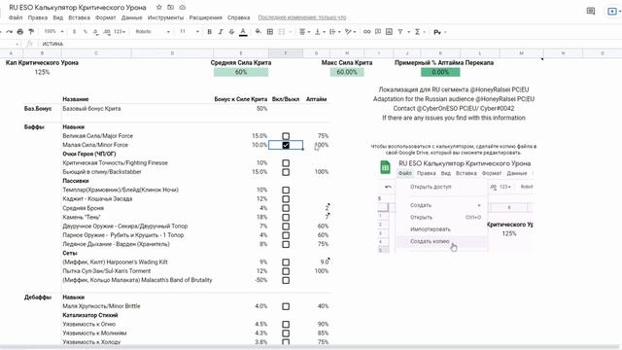The image size is (622, 350).
Task: Open the Расширения menu
Action: pos(205,17)
